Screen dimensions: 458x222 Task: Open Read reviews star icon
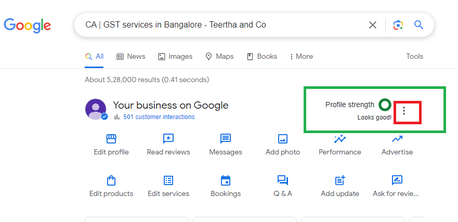coord(168,139)
